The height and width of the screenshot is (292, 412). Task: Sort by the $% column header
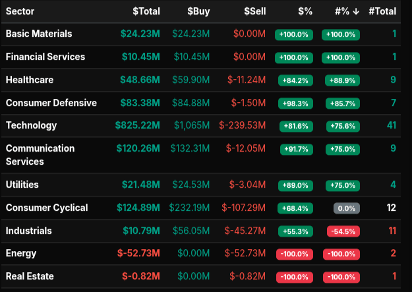point(305,11)
